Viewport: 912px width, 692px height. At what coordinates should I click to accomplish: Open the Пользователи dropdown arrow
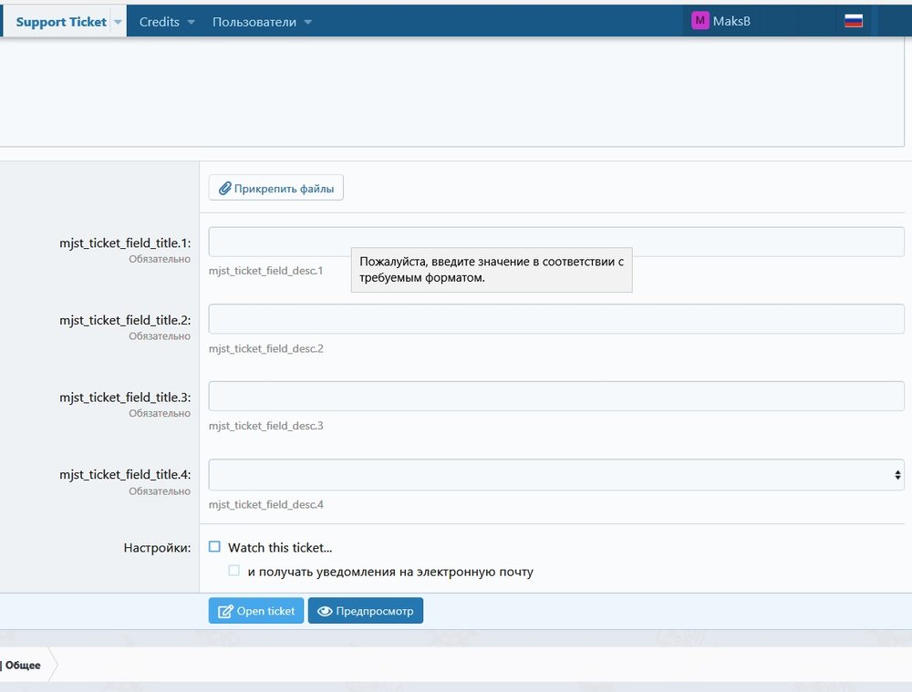[308, 22]
